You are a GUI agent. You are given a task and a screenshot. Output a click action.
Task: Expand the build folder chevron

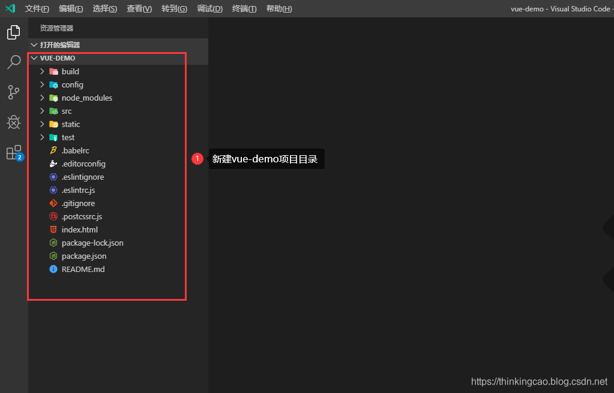point(42,71)
